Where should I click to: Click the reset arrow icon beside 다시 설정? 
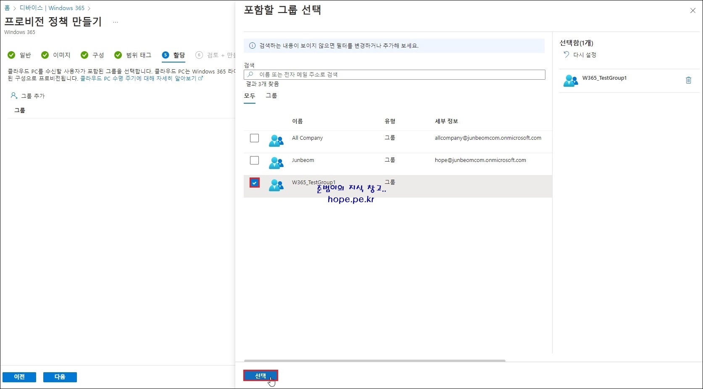pyautogui.click(x=566, y=55)
